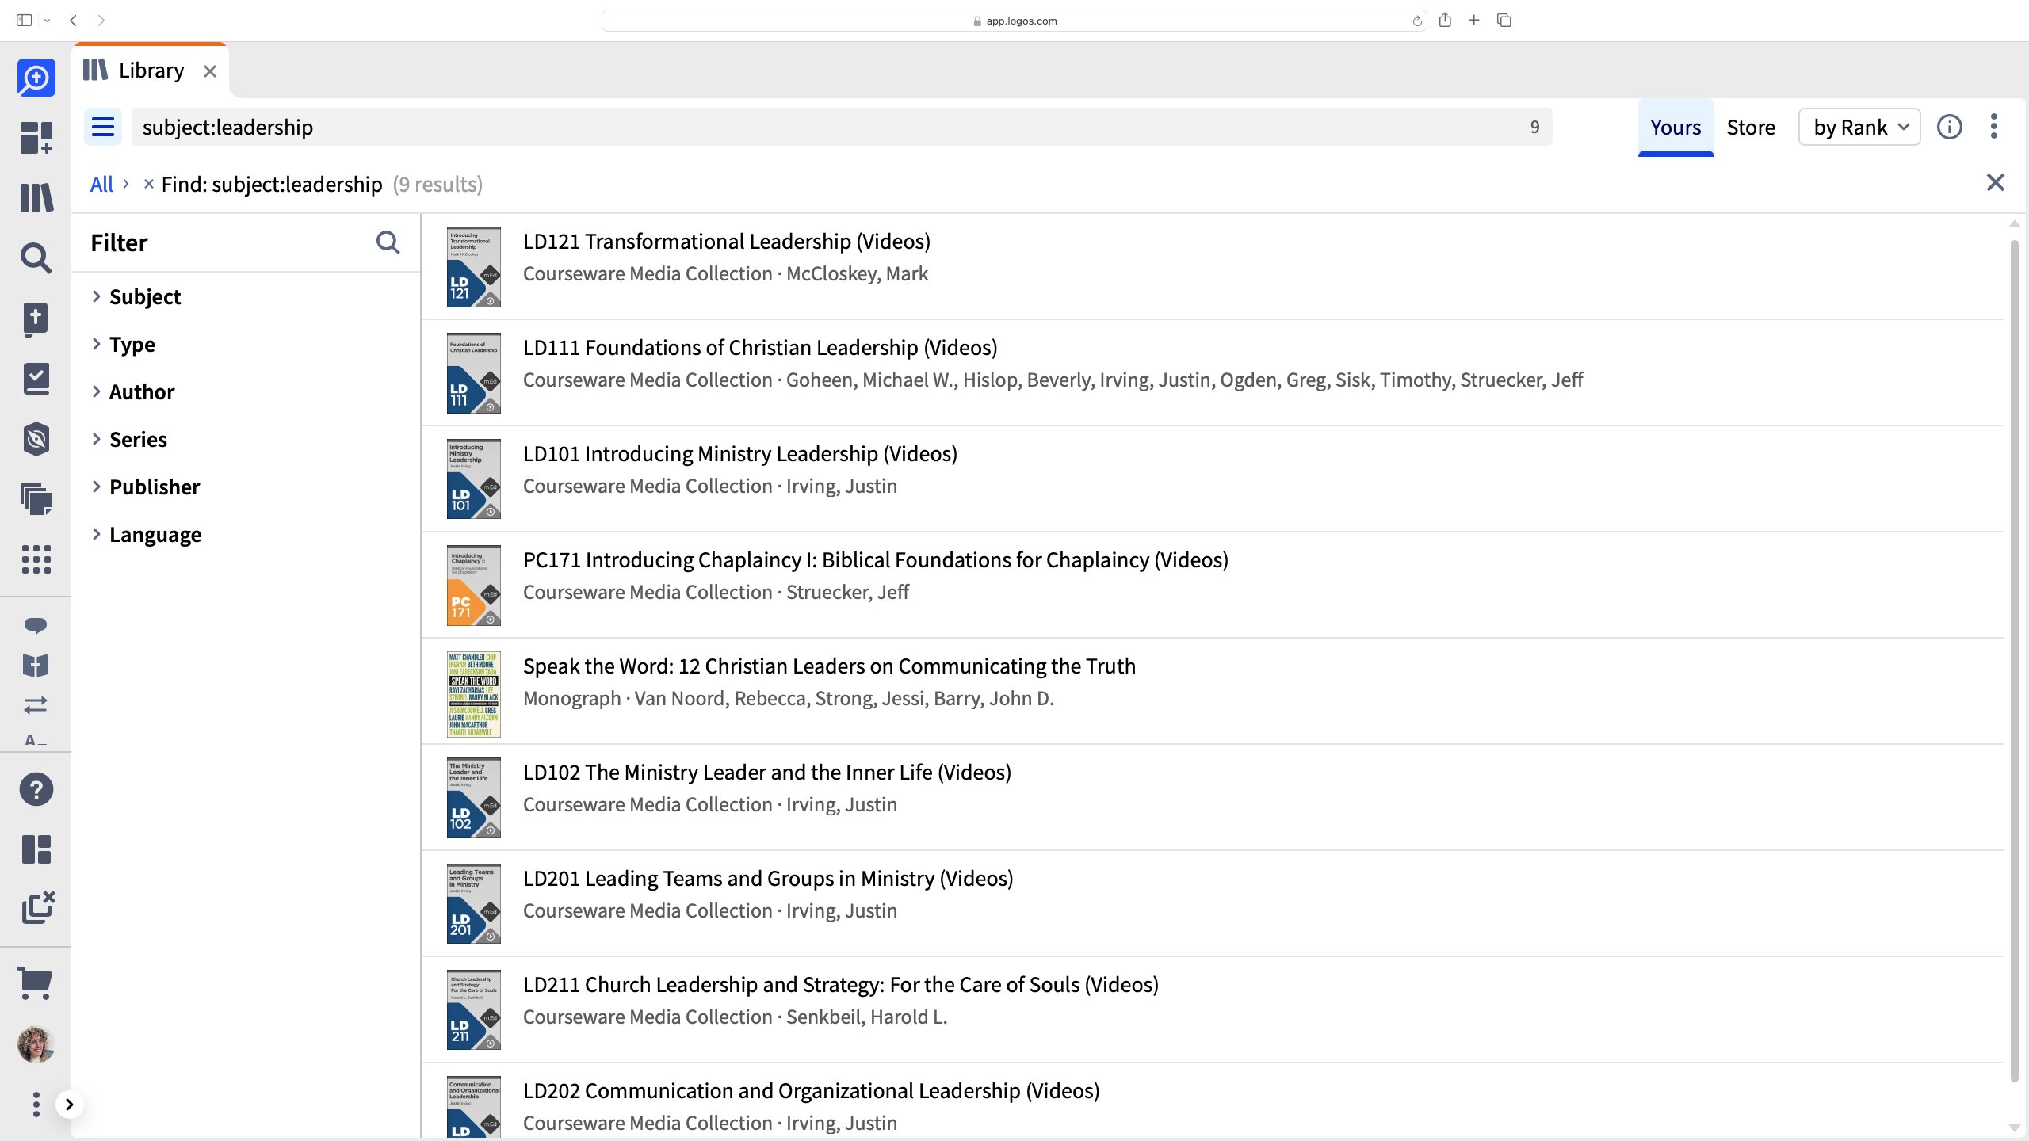2029x1141 pixels.
Task: Click the close all panels icon
Action: click(37, 908)
